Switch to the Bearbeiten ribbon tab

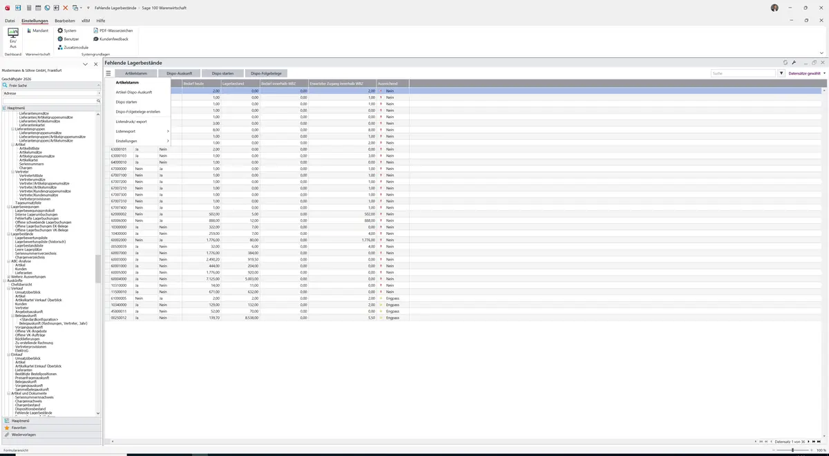pos(65,21)
